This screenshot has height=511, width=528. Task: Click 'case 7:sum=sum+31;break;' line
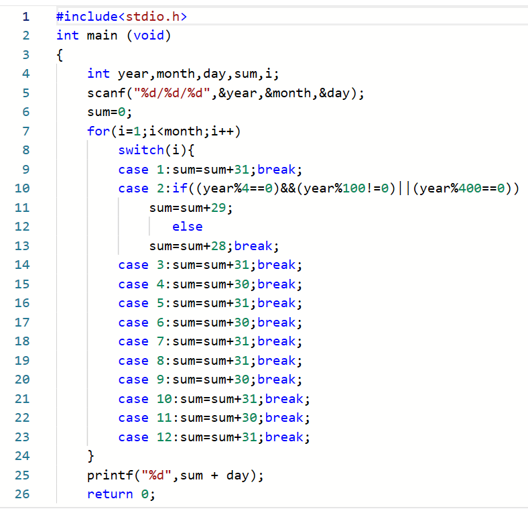[x=210, y=341]
